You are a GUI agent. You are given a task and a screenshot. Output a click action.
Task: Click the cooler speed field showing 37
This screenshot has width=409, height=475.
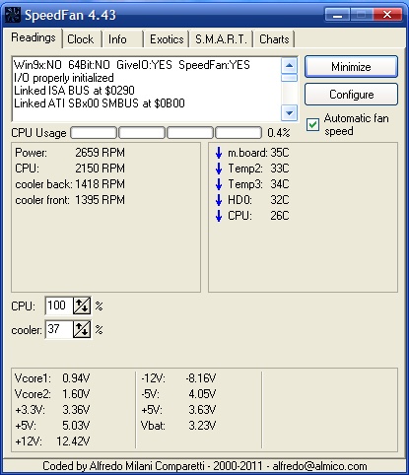point(59,329)
